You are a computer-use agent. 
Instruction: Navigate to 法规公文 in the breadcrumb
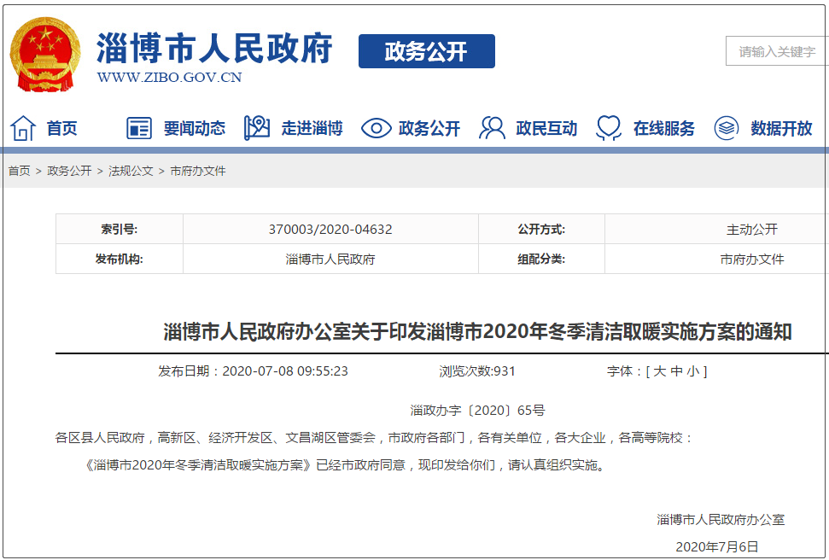(131, 171)
